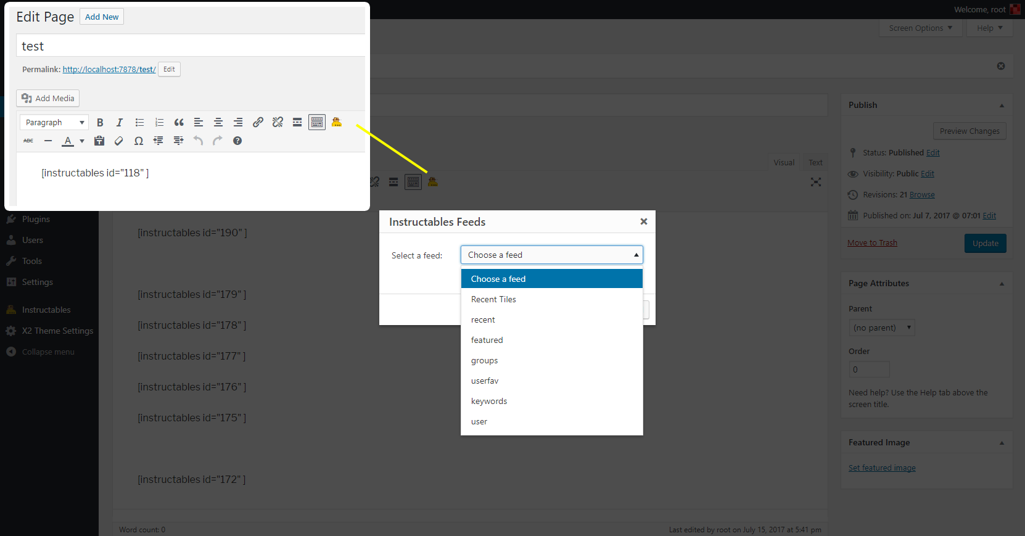Click the Add New page button
1025x536 pixels.
click(102, 17)
